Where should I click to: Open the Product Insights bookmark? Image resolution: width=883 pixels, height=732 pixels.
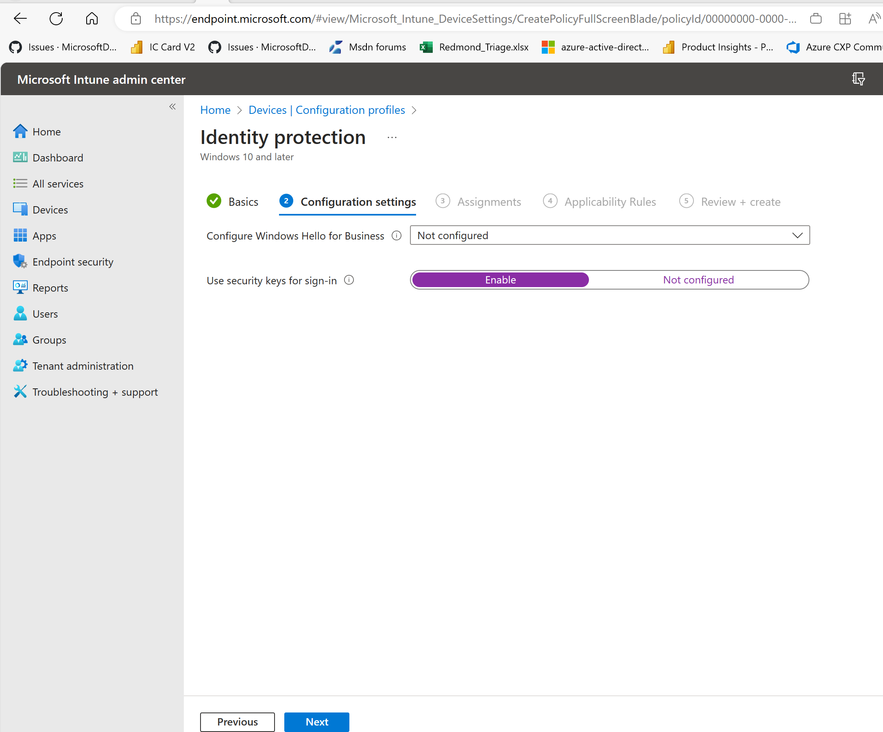coord(718,47)
